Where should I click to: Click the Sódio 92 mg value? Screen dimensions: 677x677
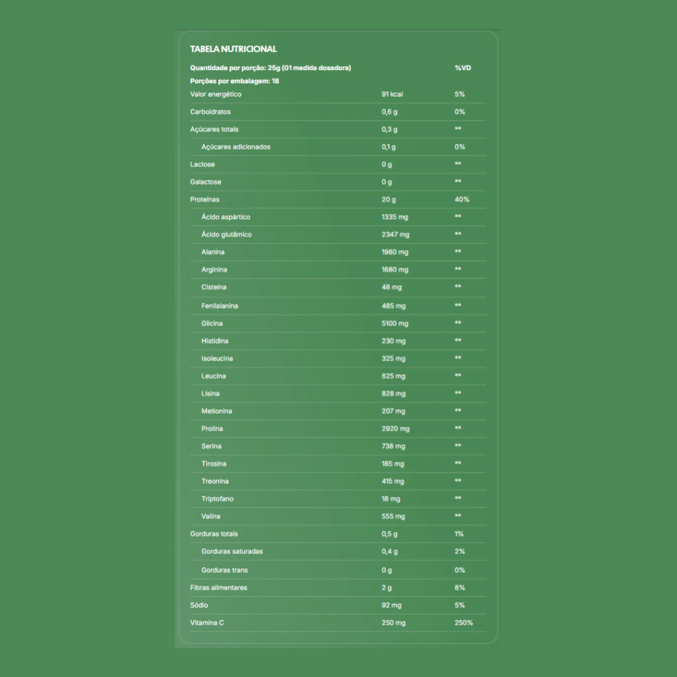(391, 606)
